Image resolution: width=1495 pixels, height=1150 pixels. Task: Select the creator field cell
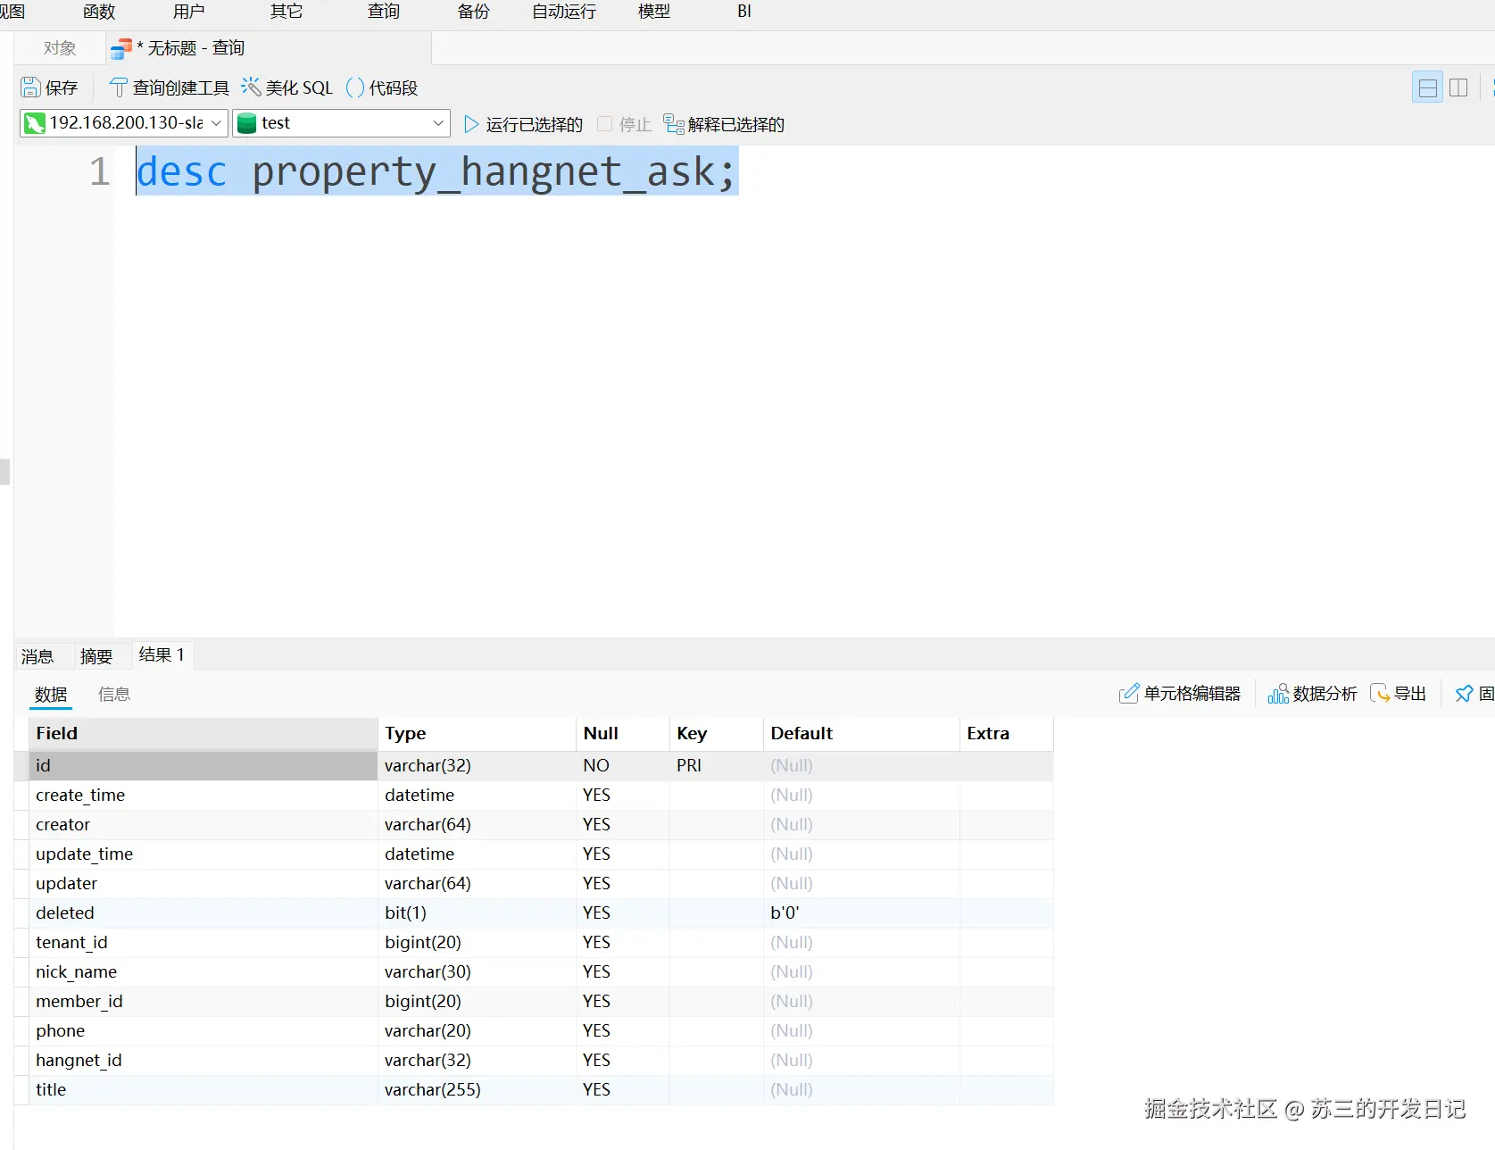tap(203, 824)
